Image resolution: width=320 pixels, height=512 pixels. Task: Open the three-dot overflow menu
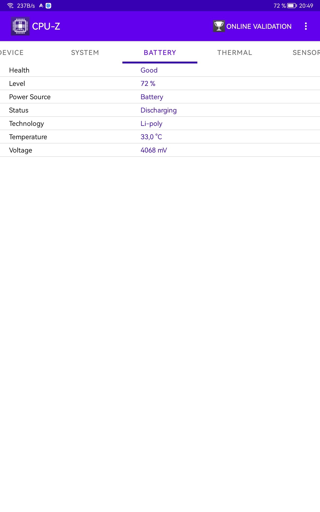tap(306, 26)
